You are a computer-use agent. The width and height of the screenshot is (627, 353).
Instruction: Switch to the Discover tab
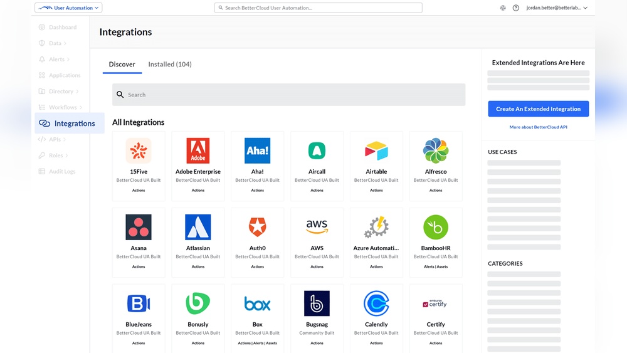tap(122, 64)
